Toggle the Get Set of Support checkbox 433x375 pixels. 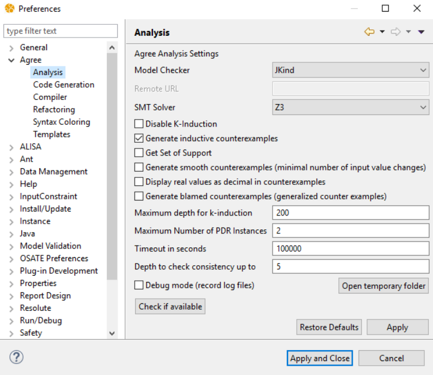[x=139, y=153]
